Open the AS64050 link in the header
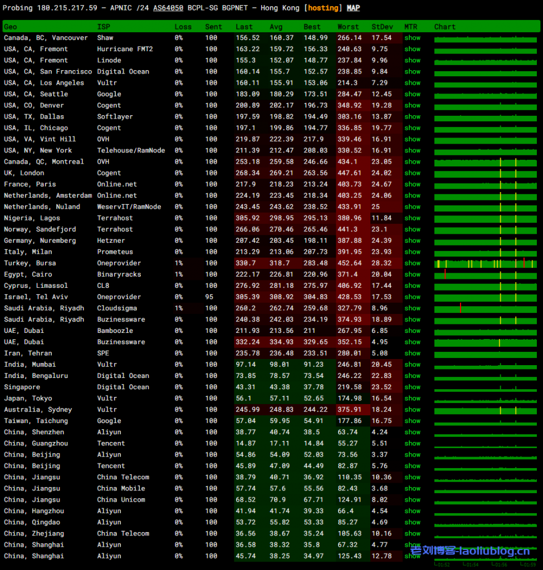543x570 pixels. [168, 8]
